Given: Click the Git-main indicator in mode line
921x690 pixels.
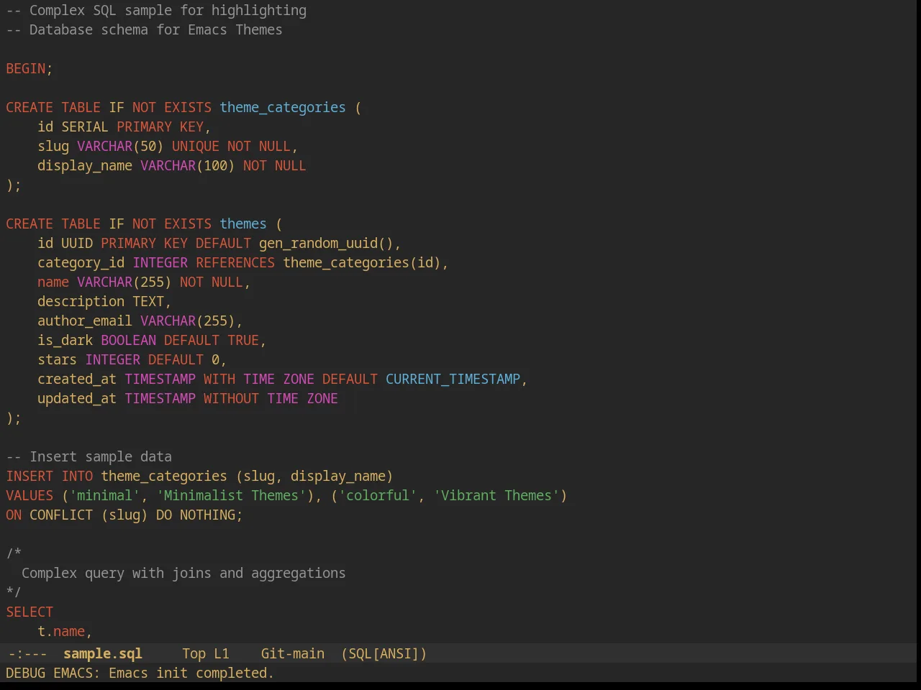Looking at the screenshot, I should click(x=292, y=653).
